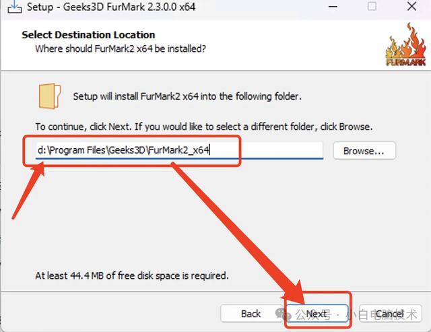The height and width of the screenshot is (332, 431).
Task: Click the "To continue, click Next" instruction text
Action: pyautogui.click(x=204, y=127)
